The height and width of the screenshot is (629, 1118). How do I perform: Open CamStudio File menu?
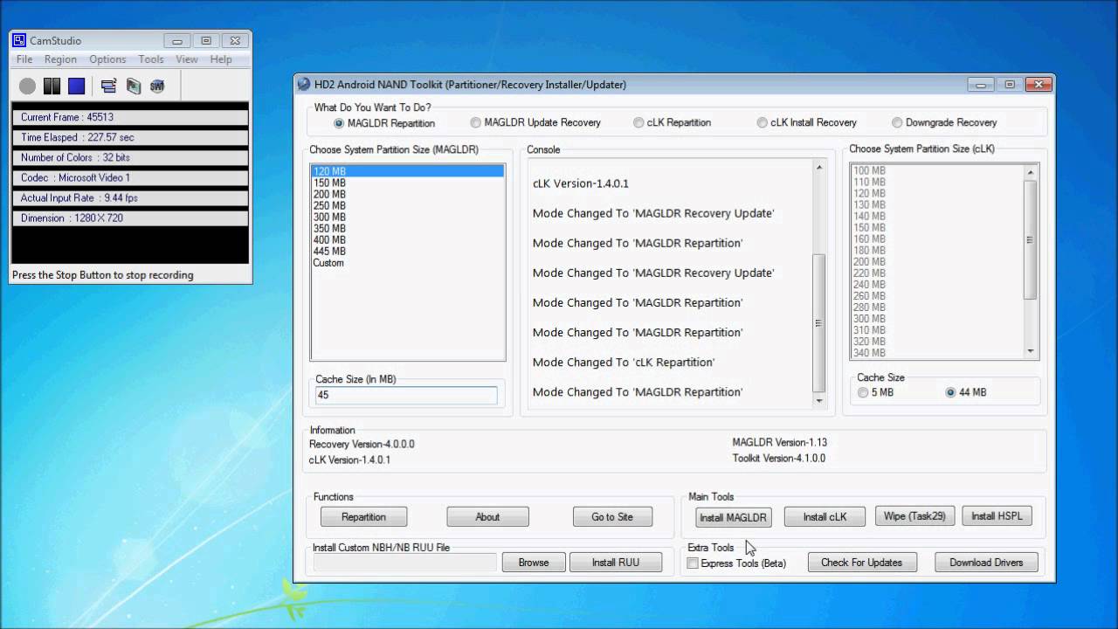24,59
